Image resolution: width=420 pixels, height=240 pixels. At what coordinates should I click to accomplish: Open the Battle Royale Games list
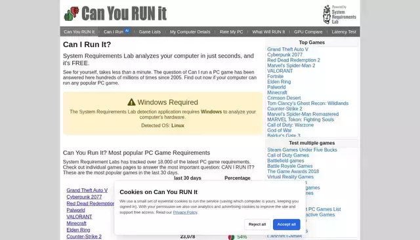[x=289, y=166]
